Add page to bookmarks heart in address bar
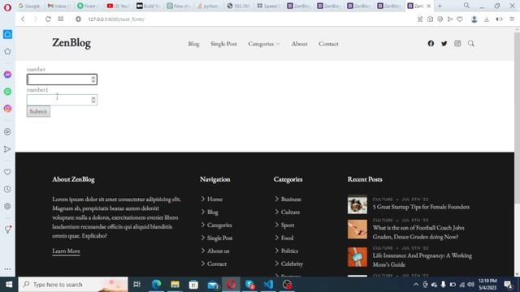 pos(460,19)
